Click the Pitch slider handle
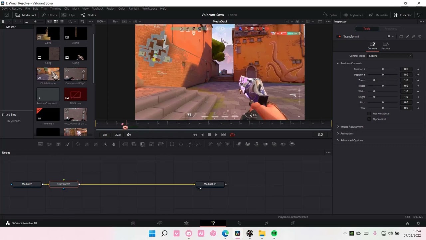This screenshot has width=426, height=240. 383,102
